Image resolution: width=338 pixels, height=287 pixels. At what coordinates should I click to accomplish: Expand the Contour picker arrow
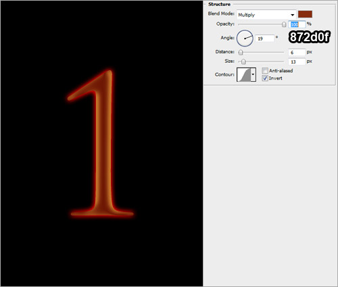tap(254, 74)
